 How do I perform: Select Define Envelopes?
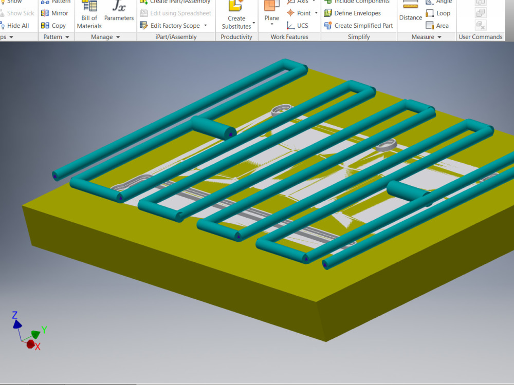tap(358, 13)
